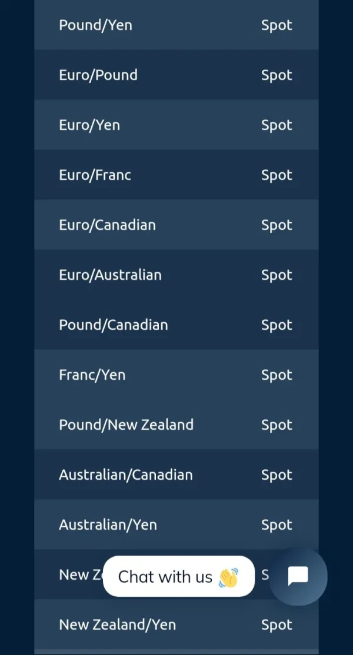Click the 'Chat with us' popup
The width and height of the screenshot is (353, 655).
178,577
